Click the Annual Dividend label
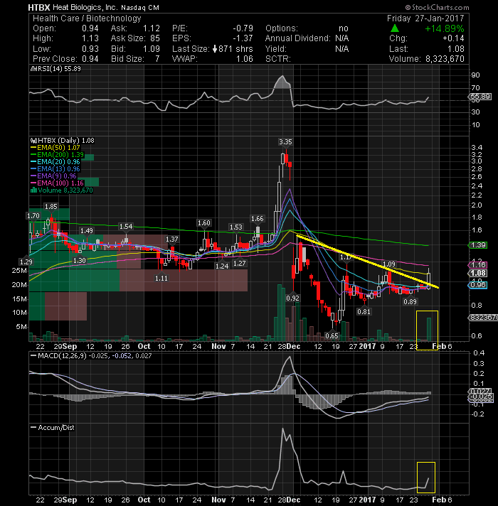This screenshot has width=498, height=506. (298, 38)
